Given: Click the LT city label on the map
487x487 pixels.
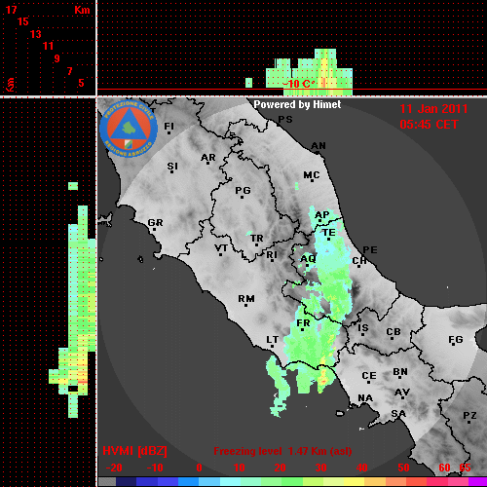Looking at the screenshot, I should [x=272, y=340].
